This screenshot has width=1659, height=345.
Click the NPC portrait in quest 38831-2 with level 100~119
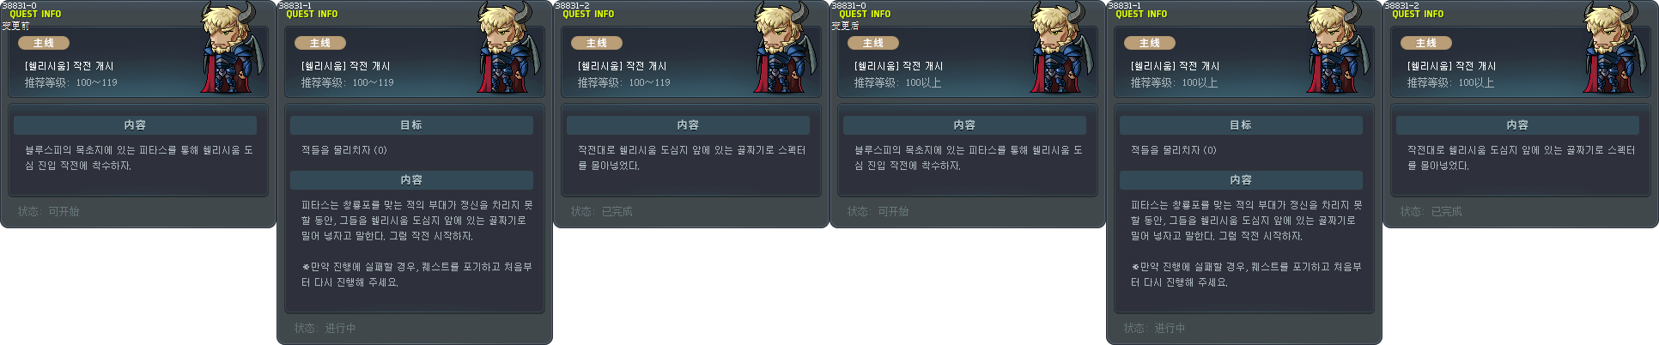pyautogui.click(x=781, y=47)
